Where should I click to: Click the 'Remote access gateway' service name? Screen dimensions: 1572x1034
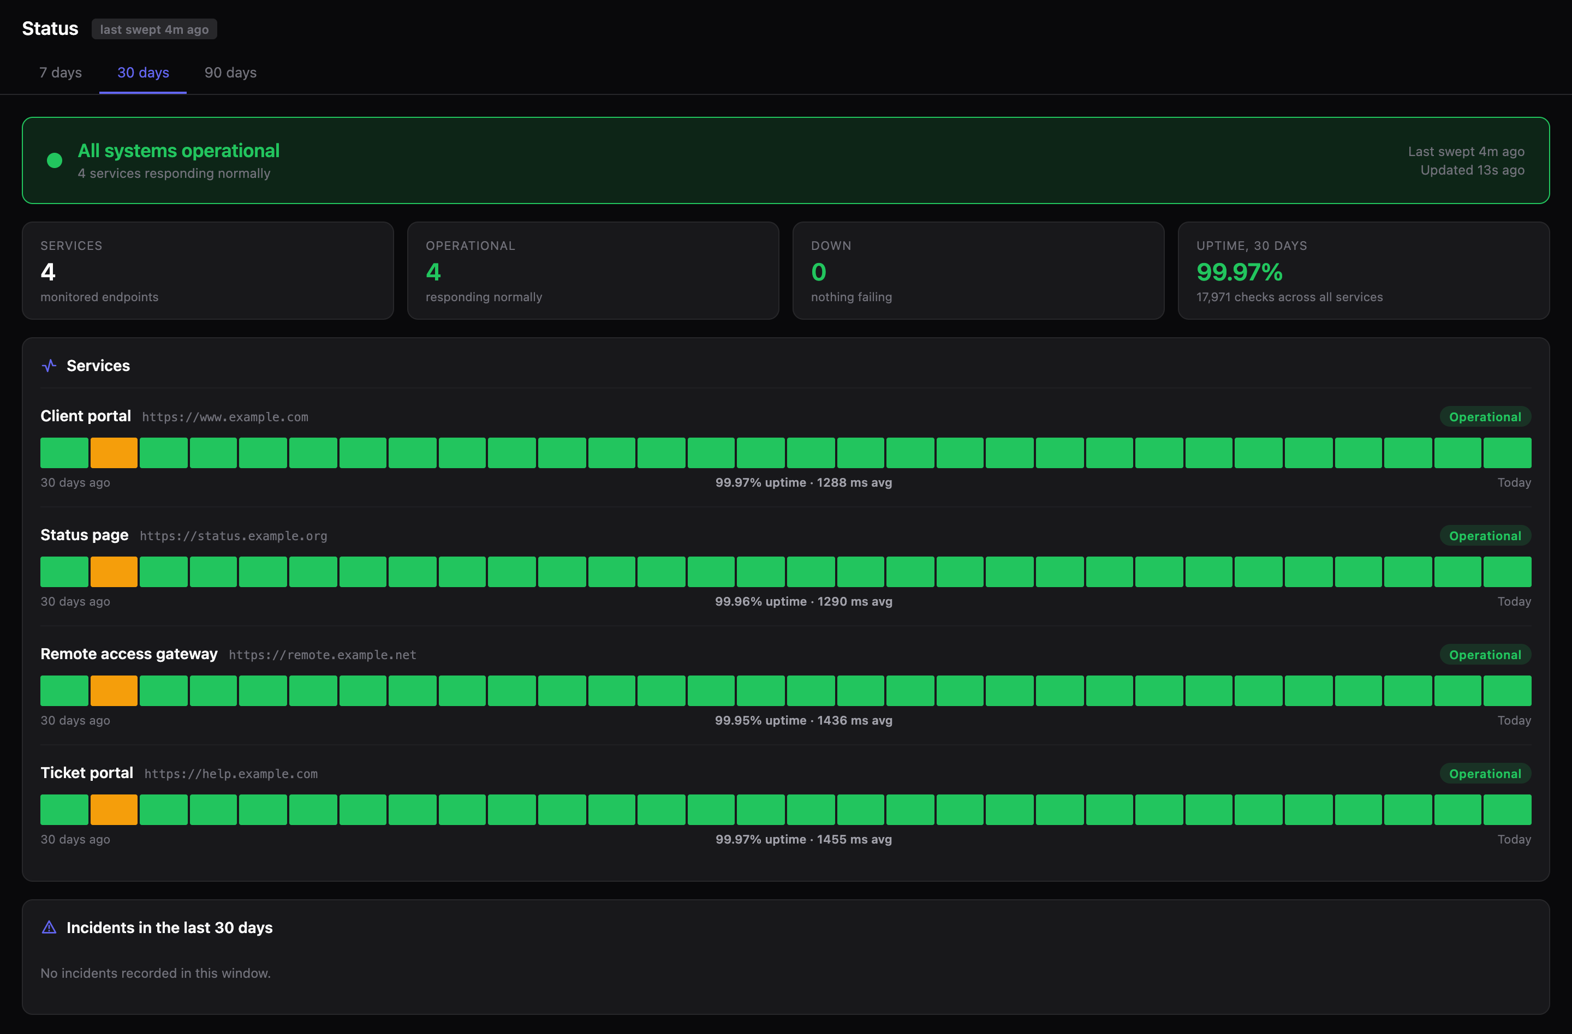click(129, 654)
